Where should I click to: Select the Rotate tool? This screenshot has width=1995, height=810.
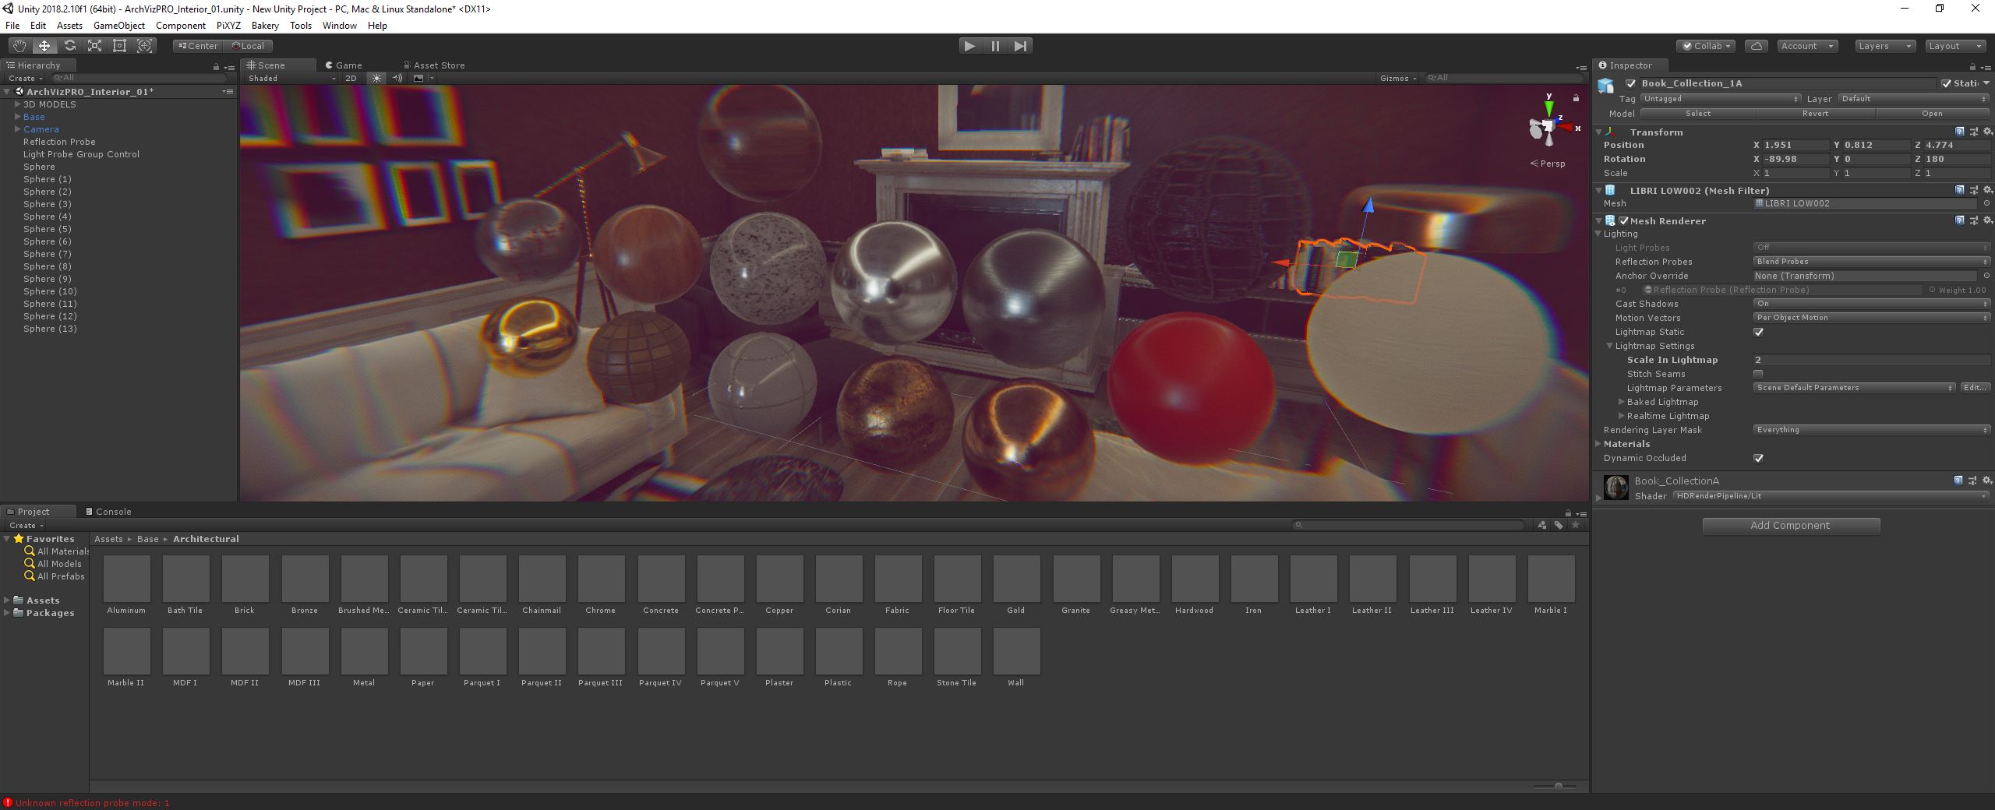70,45
